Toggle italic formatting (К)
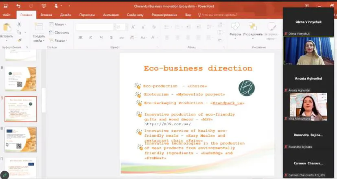Image resolution: width=337 pixels, height=179 pixels. pos(90,37)
